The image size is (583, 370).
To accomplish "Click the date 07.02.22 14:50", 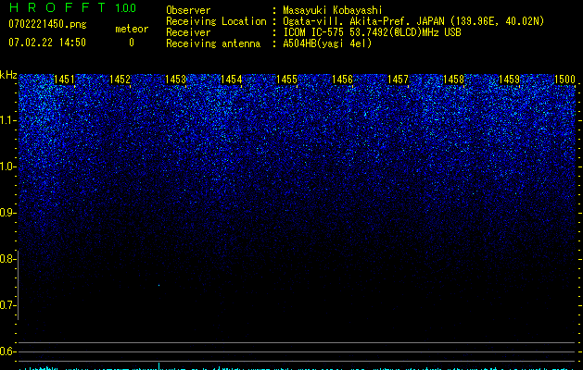I will point(47,43).
